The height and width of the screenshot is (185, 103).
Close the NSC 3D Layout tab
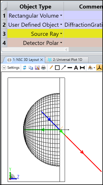tap(41, 60)
